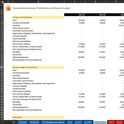Select row 9 header
The image size is (124, 124).
coord(2,20)
